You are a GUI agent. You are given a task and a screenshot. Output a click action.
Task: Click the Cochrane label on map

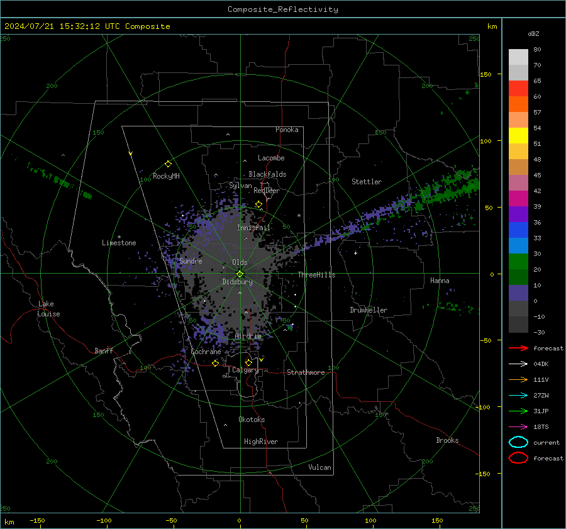(x=206, y=352)
